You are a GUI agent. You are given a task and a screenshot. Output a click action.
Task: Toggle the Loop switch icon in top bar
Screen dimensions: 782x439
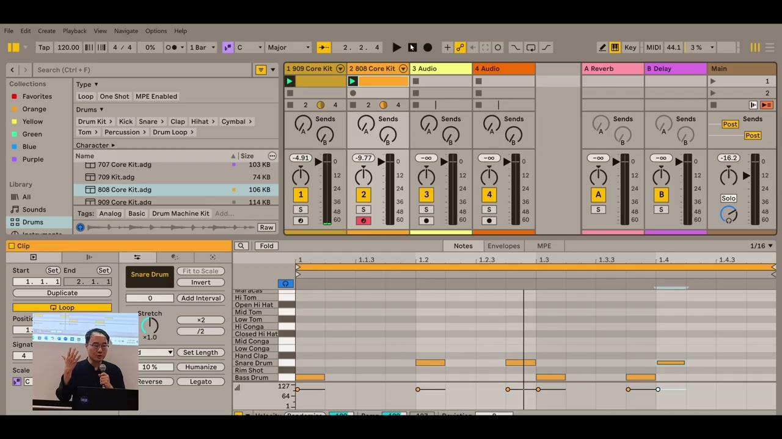pos(531,48)
